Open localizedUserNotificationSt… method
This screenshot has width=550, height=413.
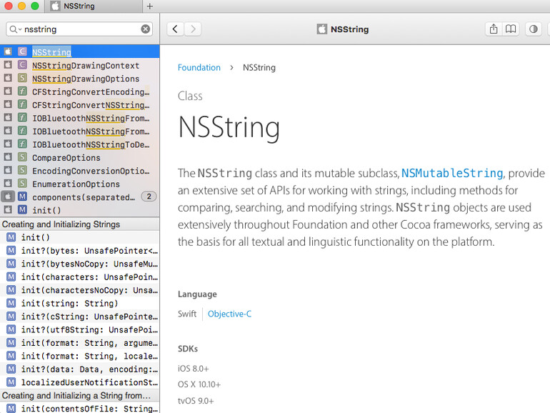pos(79,382)
